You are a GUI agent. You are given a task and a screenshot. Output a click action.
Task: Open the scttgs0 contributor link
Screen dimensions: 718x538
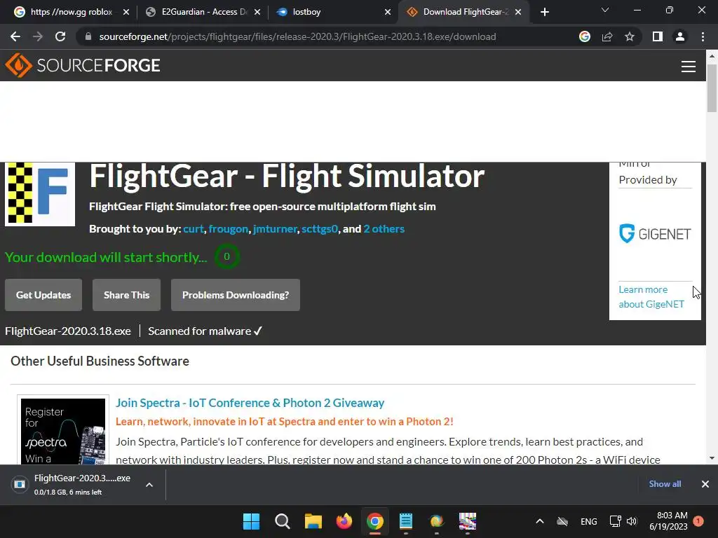(x=320, y=229)
